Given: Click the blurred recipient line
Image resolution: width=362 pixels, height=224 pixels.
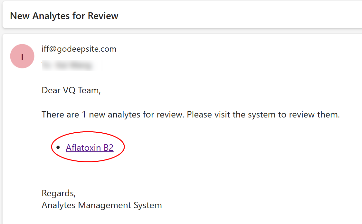Looking at the screenshot, I should pyautogui.click(x=67, y=66).
